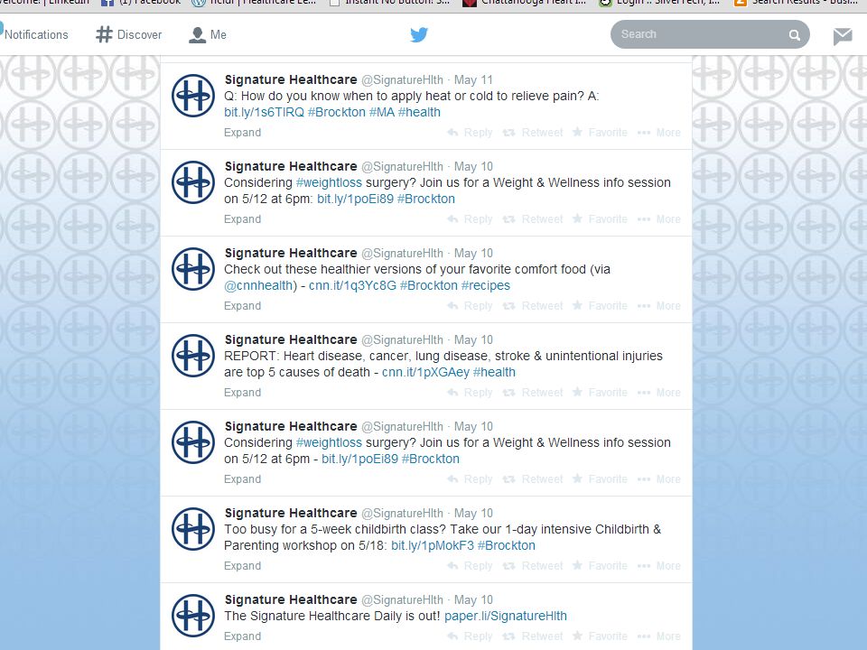Screen dimensions: 867x650
Task: Reply to the heat or cold pain tweet
Action: pos(470,133)
